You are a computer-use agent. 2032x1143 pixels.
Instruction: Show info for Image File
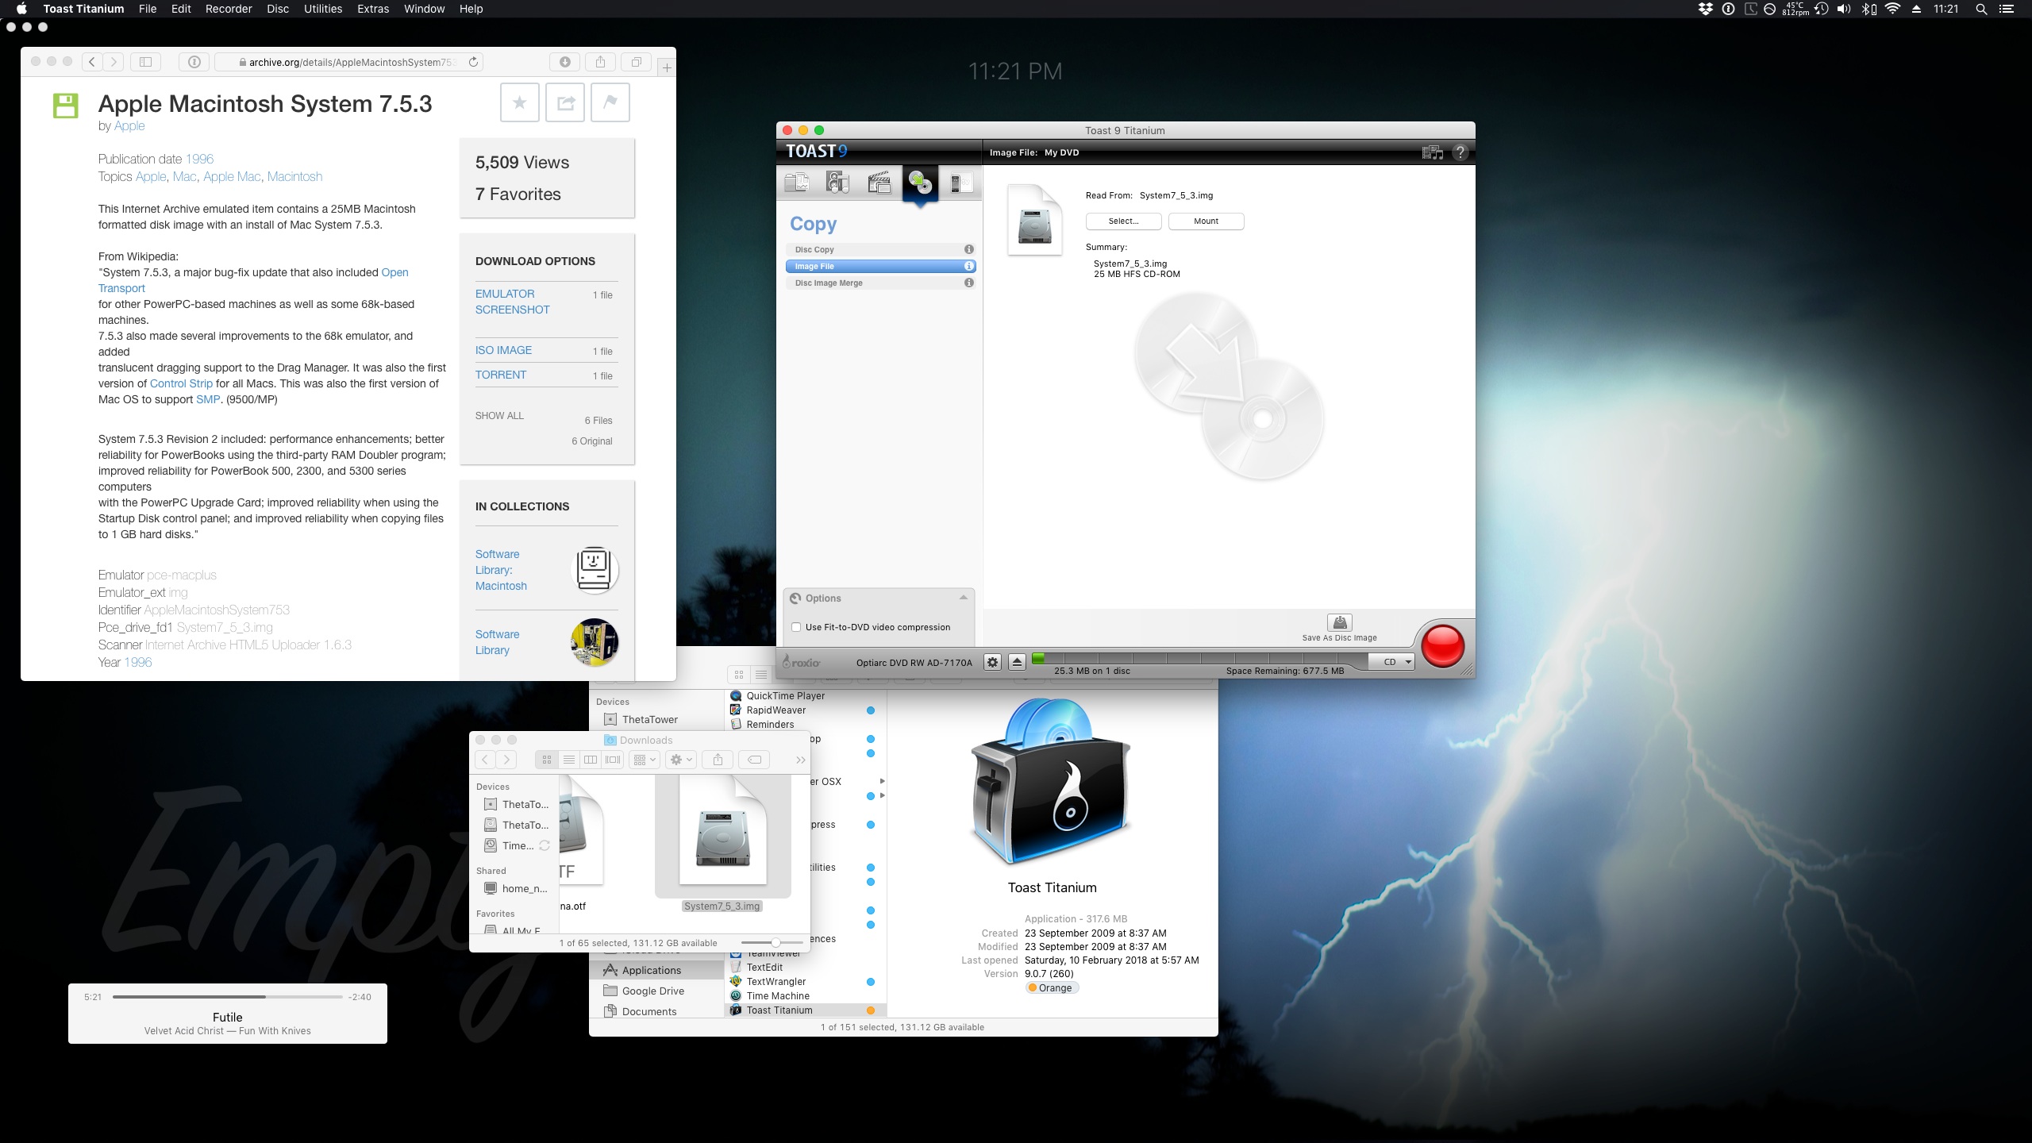click(969, 266)
